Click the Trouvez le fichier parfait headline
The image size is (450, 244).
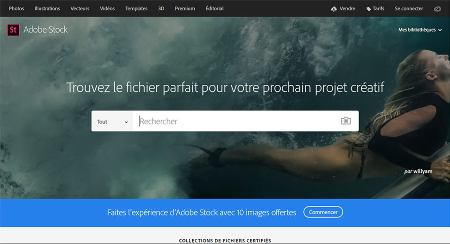225,87
